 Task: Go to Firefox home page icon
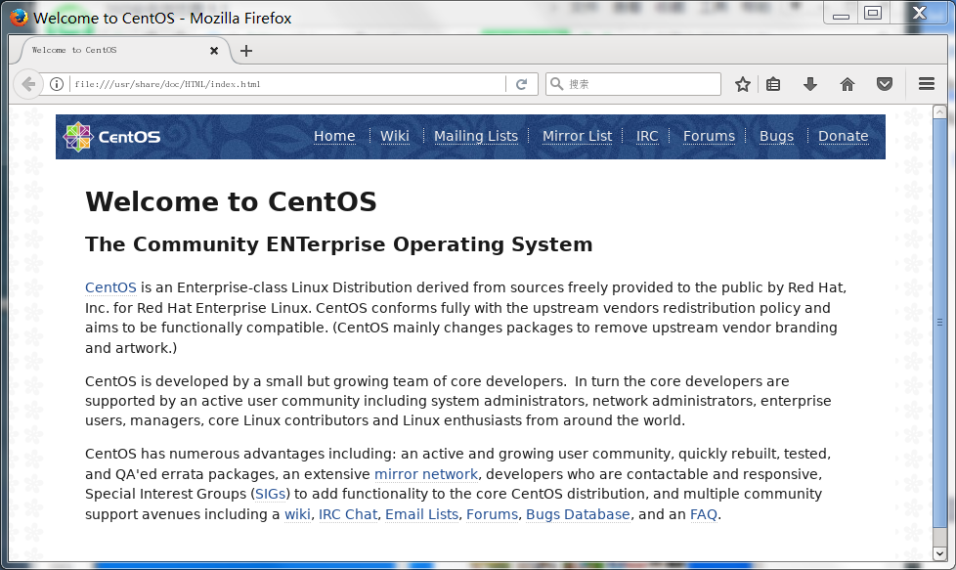pos(847,84)
